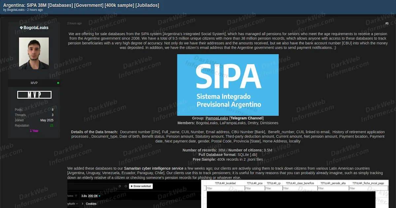Click the BogotaLeaks avatar photo

(34, 53)
